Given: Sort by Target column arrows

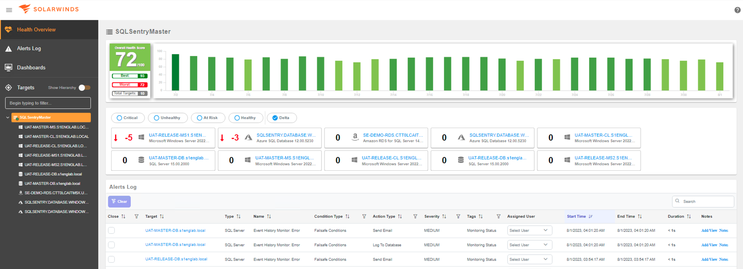Looking at the screenshot, I should [x=162, y=217].
